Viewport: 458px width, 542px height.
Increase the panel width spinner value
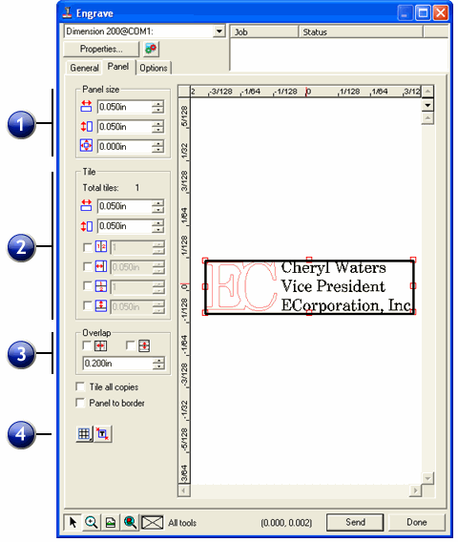tap(158, 103)
